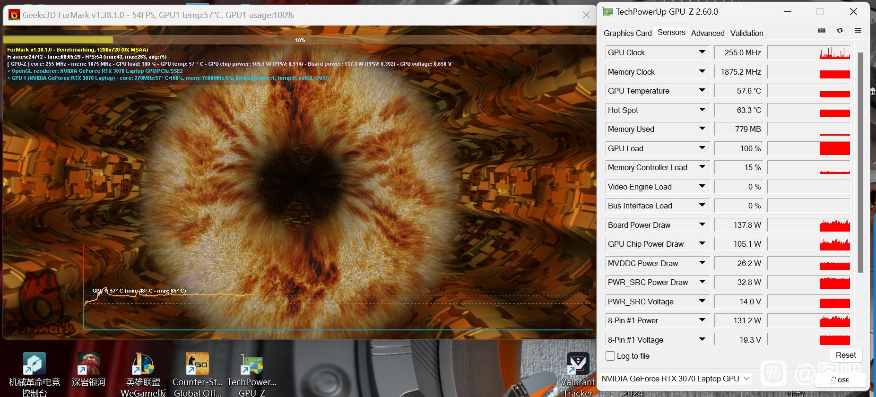The image size is (876, 397).
Task: Expand the MVDDC Power Draw dropdown
Action: tap(702, 263)
